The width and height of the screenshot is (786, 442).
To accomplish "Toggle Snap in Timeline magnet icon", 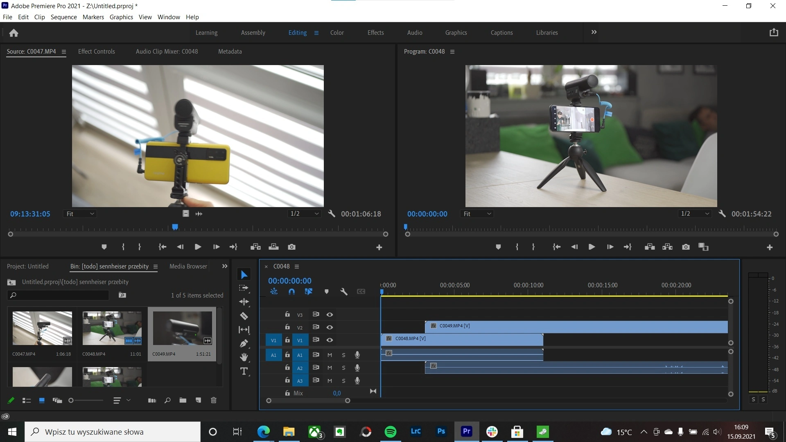I will pos(291,291).
